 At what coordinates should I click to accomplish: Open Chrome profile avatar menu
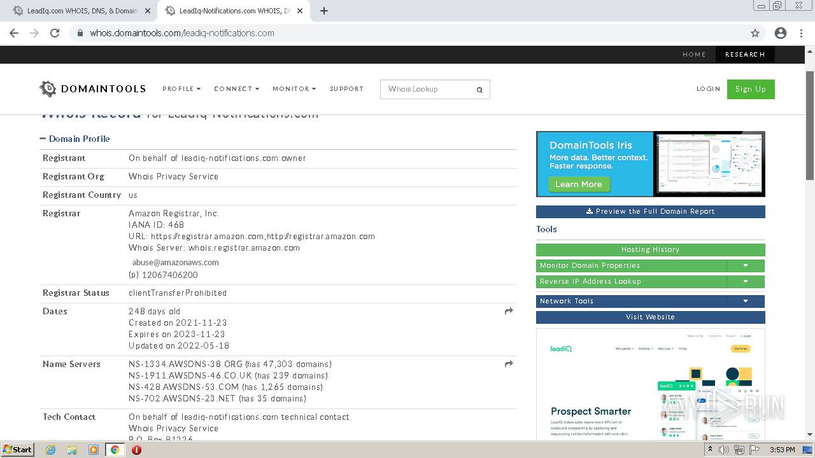[781, 33]
